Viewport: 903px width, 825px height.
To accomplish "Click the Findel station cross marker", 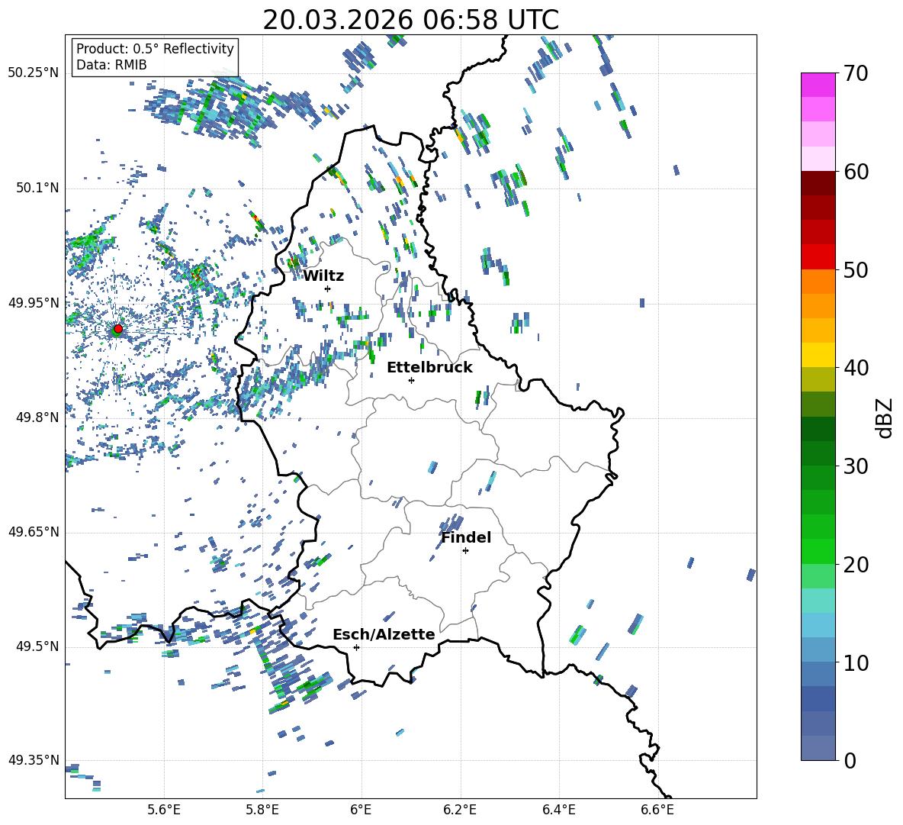I will pyautogui.click(x=465, y=550).
